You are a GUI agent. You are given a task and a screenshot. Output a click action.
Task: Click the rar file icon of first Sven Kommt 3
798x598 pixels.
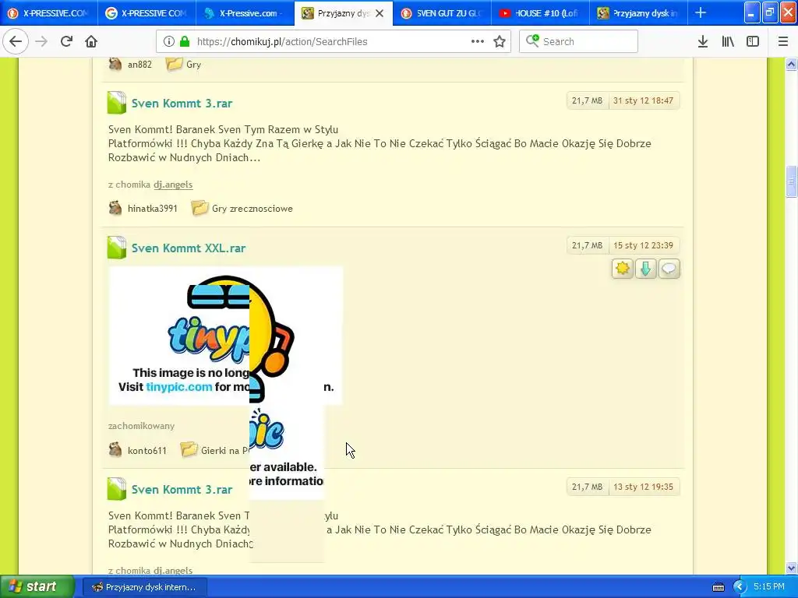[x=117, y=103]
